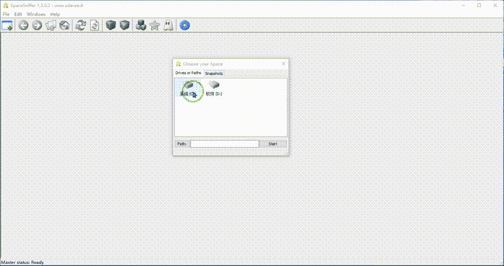504x266 pixels.
Task: Switch to the Snapshots tab
Action: 213,73
